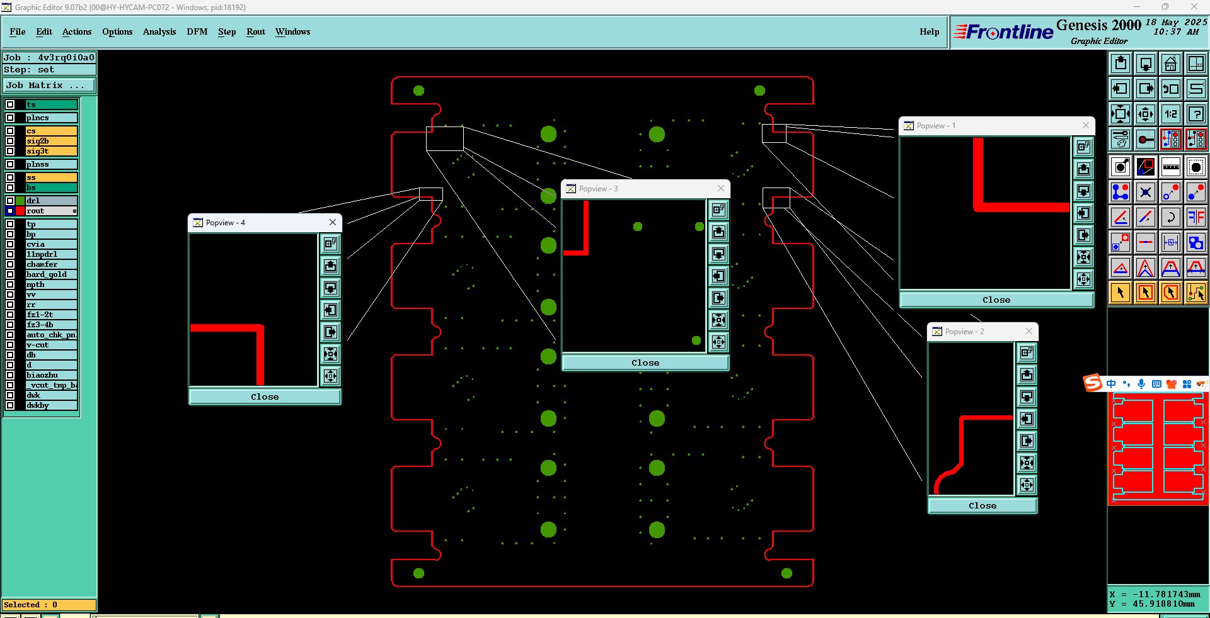Click pan up icon in Popview - 3
The height and width of the screenshot is (618, 1210).
click(718, 232)
